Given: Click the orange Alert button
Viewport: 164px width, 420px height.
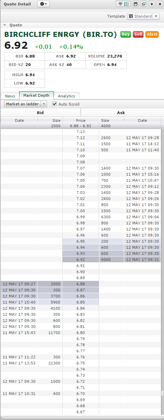Looking at the screenshot, I should [152, 34].
